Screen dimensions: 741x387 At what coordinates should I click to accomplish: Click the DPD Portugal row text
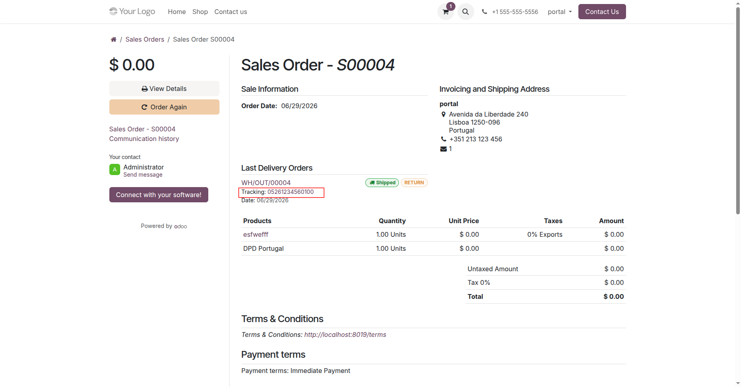263,248
